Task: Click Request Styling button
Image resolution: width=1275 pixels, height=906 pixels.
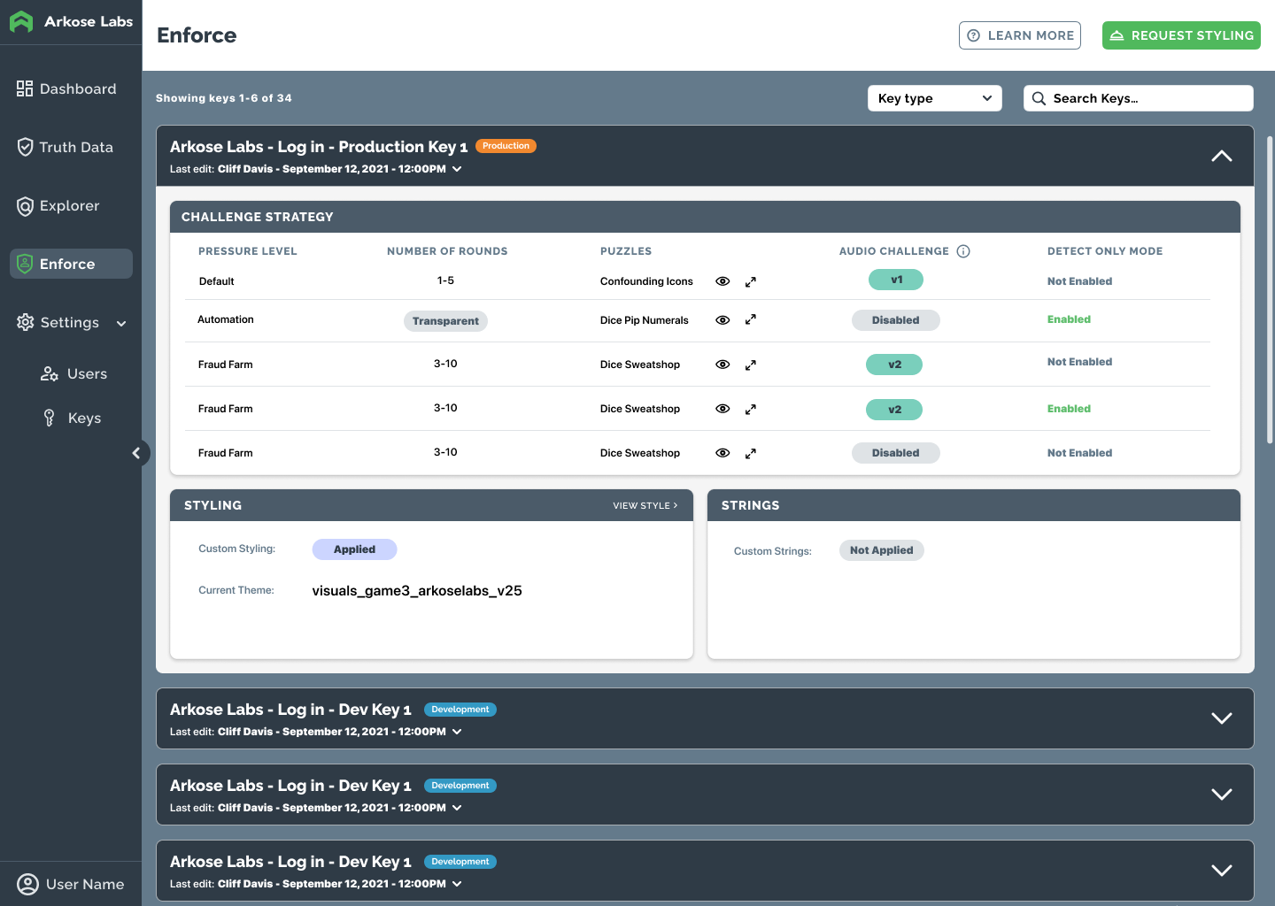Action: click(x=1181, y=35)
